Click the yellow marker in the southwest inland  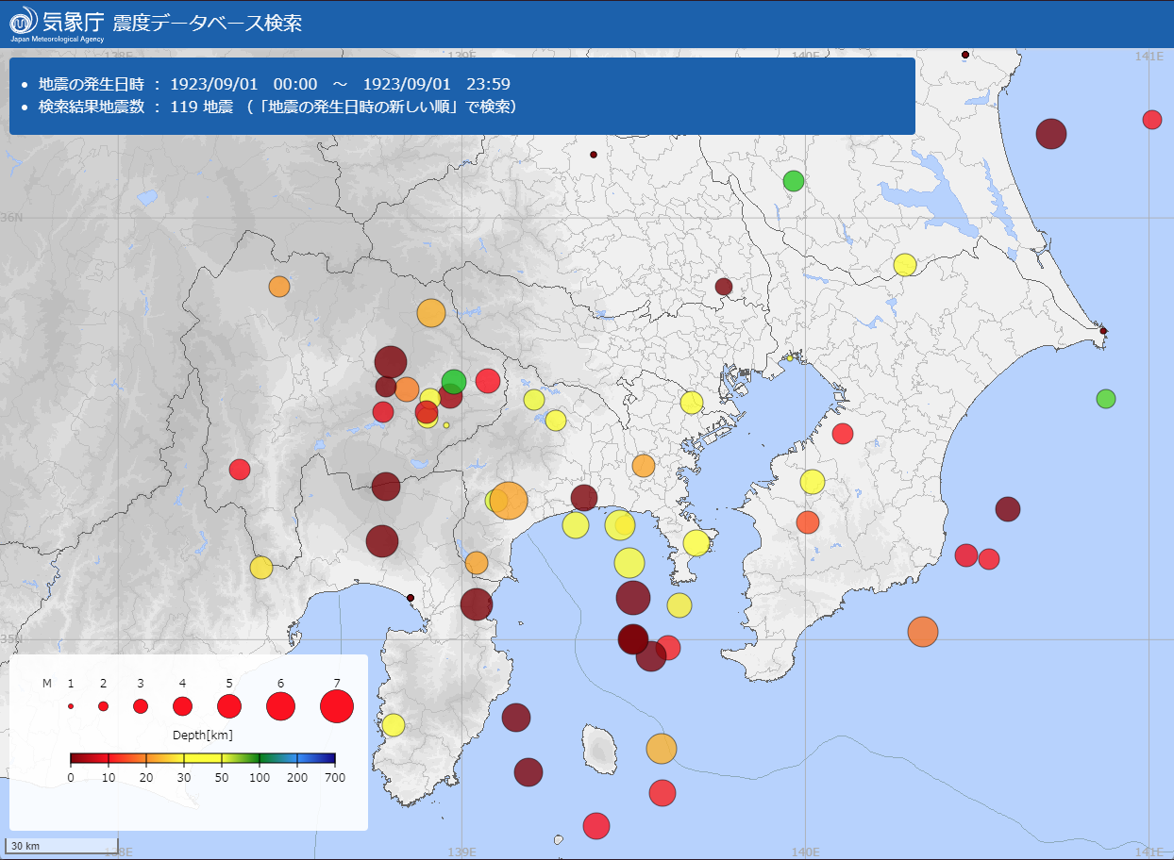261,568
